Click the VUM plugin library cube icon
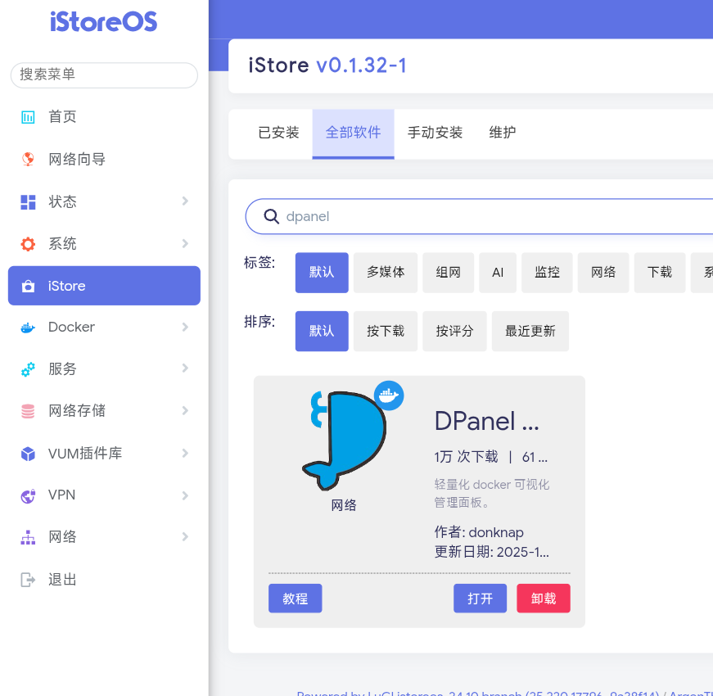 click(x=28, y=454)
